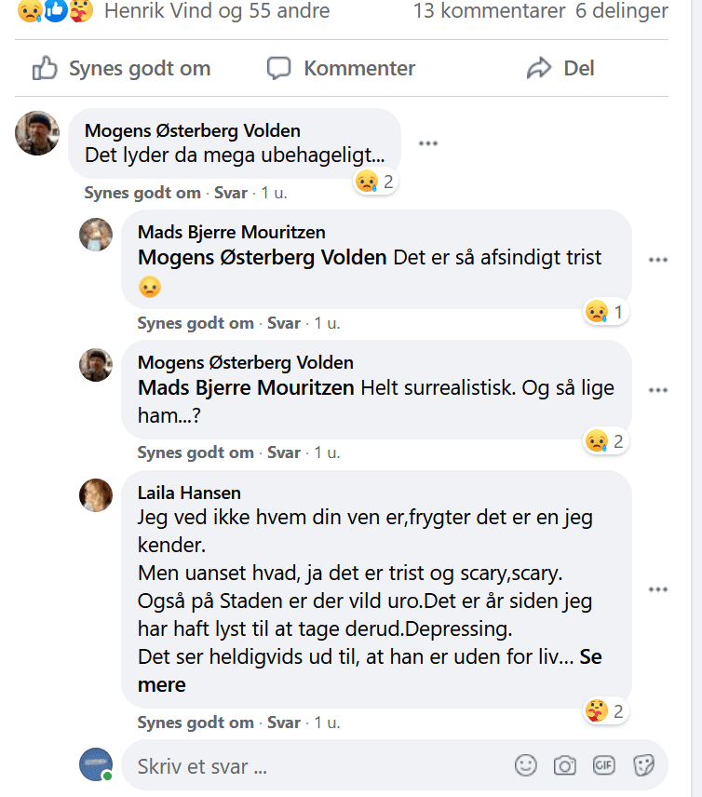Like Laila Hansen's comment via Synes godt om
Viewport: 702px width, 797px height.
[x=196, y=723]
